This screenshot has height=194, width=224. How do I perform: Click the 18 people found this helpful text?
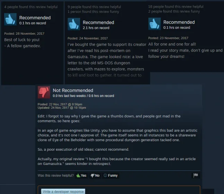(x=176, y=7)
